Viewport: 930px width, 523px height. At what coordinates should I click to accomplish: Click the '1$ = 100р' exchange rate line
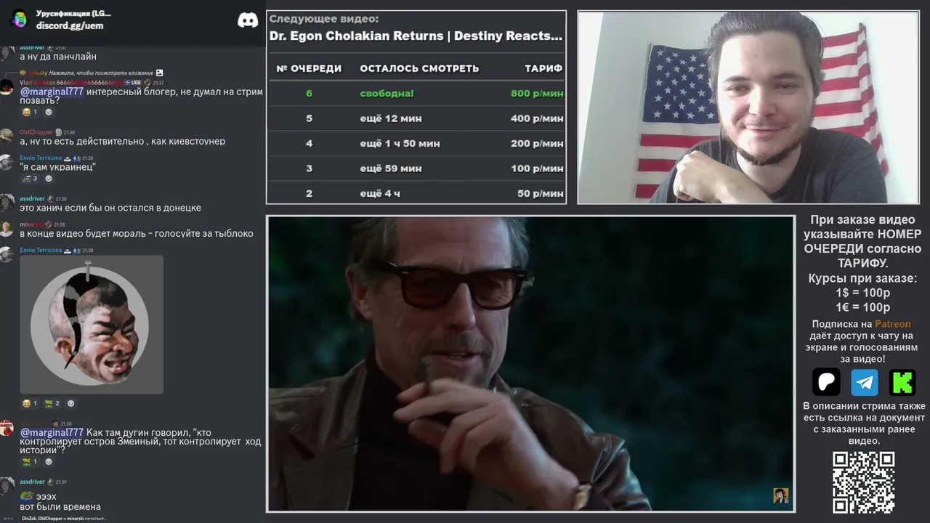863,293
